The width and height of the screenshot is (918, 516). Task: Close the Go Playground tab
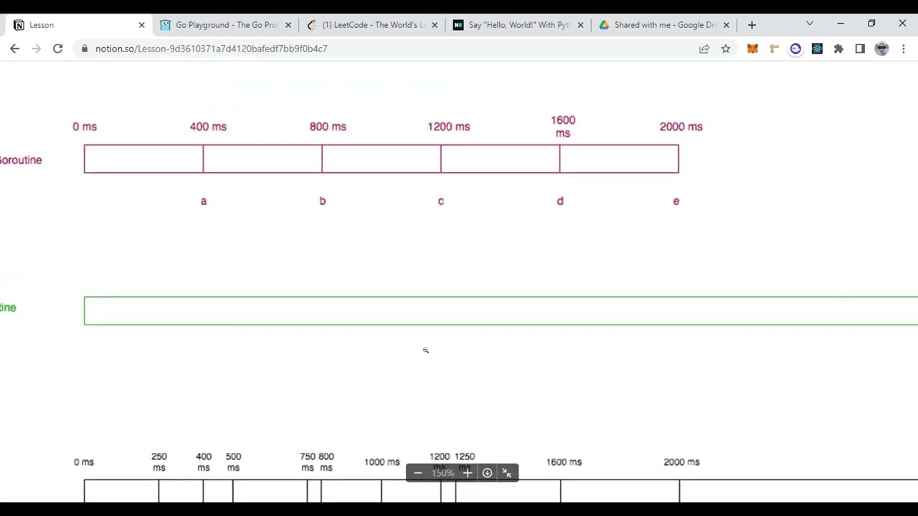[x=288, y=24]
